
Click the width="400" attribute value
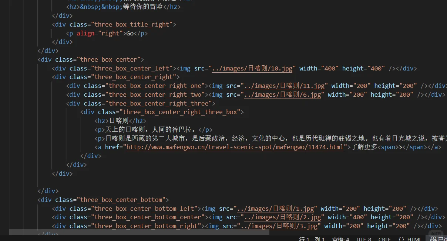pyautogui.click(x=330, y=68)
